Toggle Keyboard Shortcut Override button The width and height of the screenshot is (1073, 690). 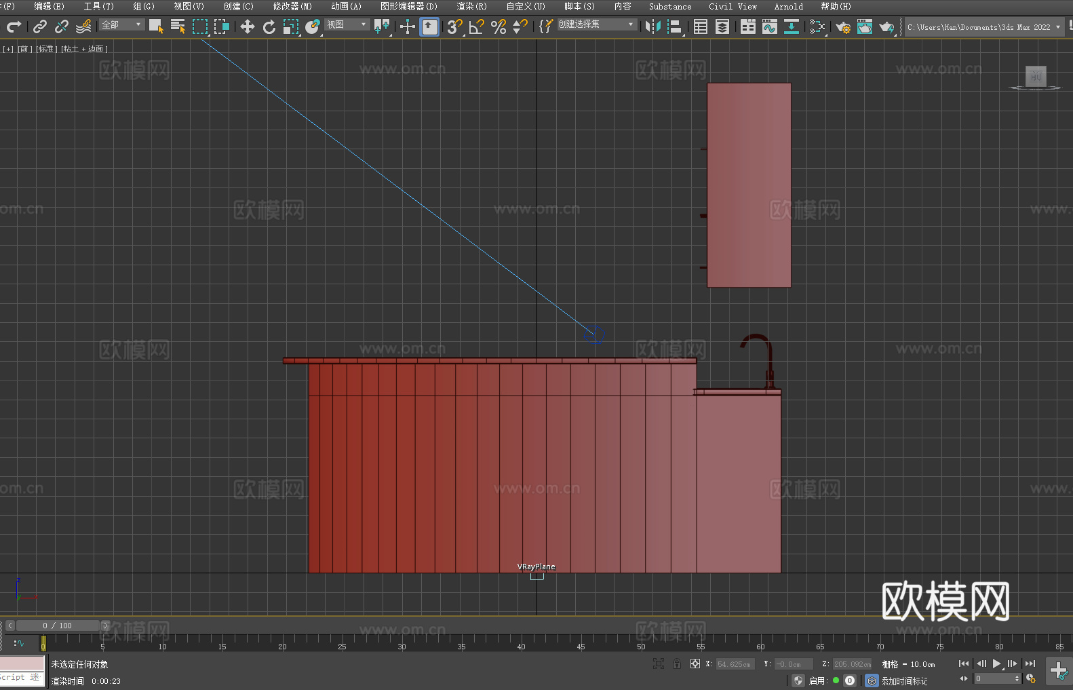429,26
